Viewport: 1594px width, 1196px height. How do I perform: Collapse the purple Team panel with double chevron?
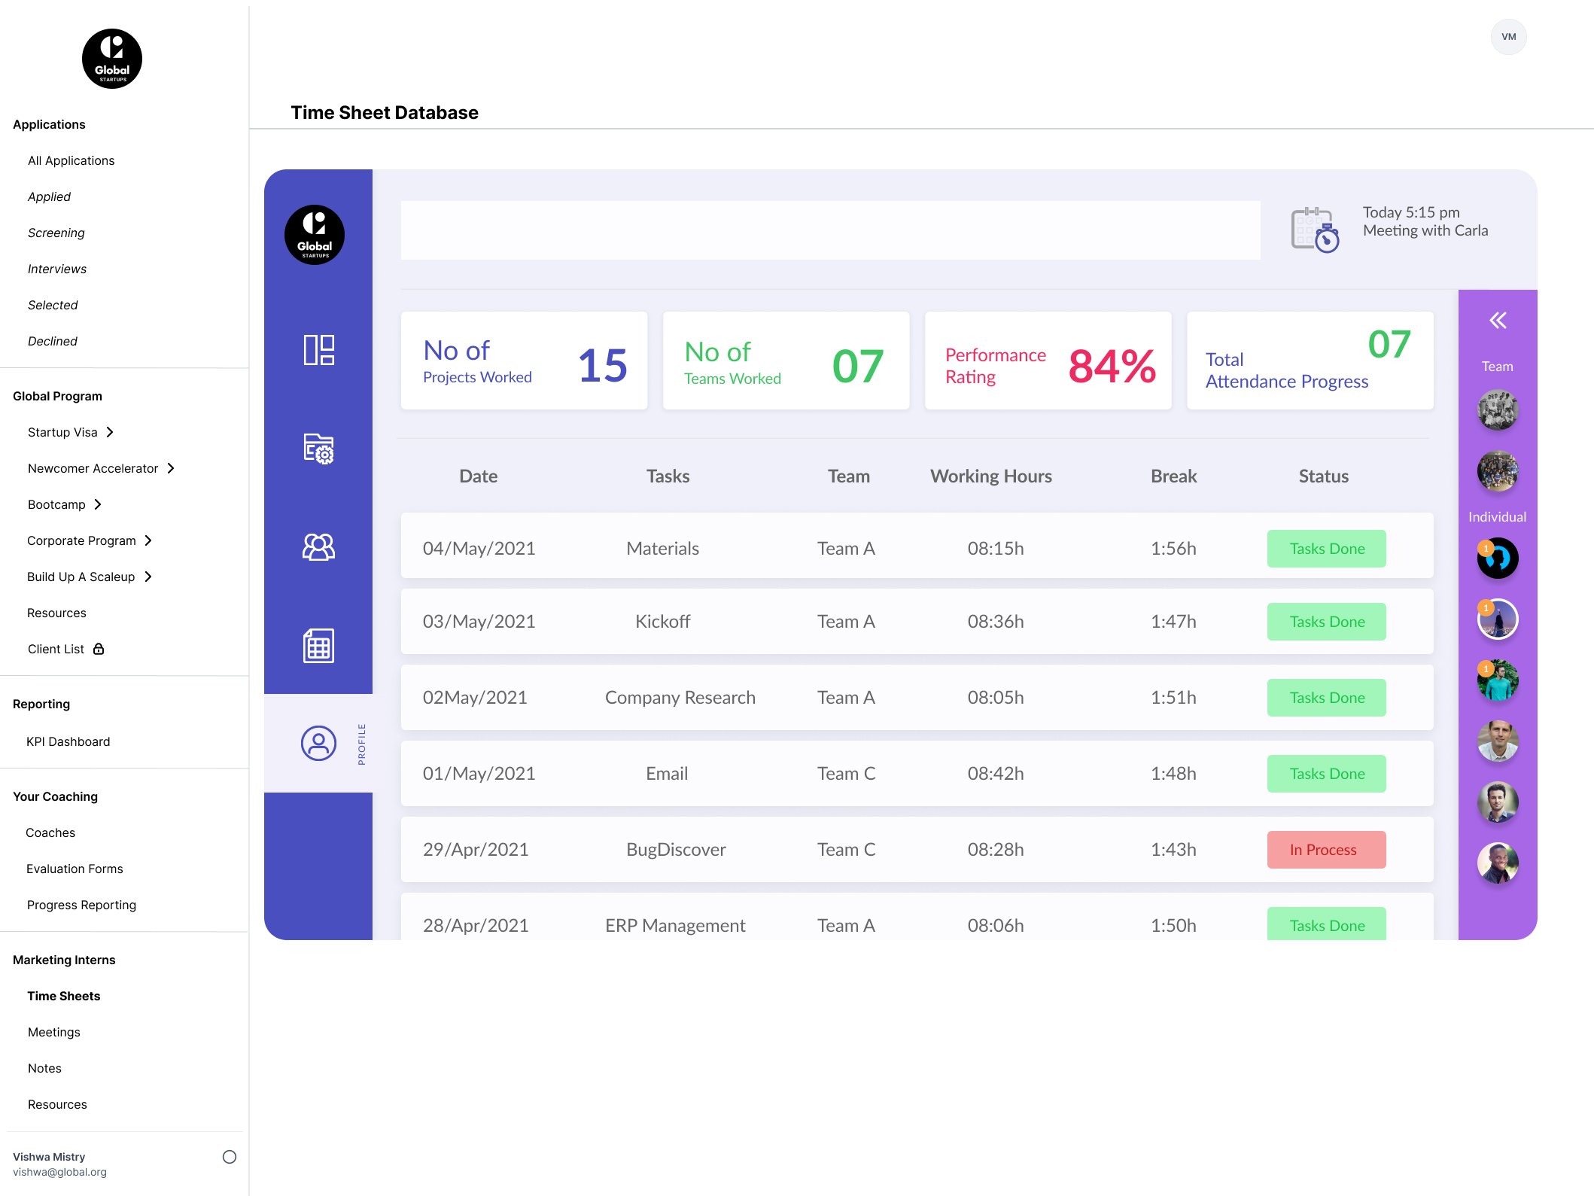click(1498, 321)
